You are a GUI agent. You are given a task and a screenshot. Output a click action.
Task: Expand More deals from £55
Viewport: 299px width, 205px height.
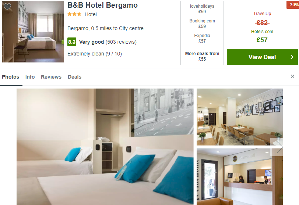click(x=202, y=56)
